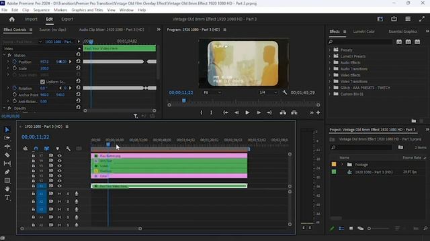Open Program Monitor wrench settings
Image resolution: width=430 pixels, height=241 pixels.
coord(285,92)
